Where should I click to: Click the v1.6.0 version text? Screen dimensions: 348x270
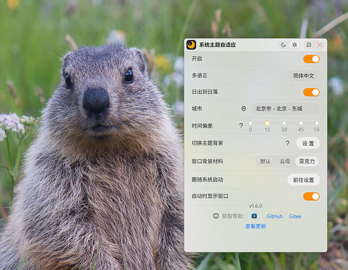tap(255, 206)
